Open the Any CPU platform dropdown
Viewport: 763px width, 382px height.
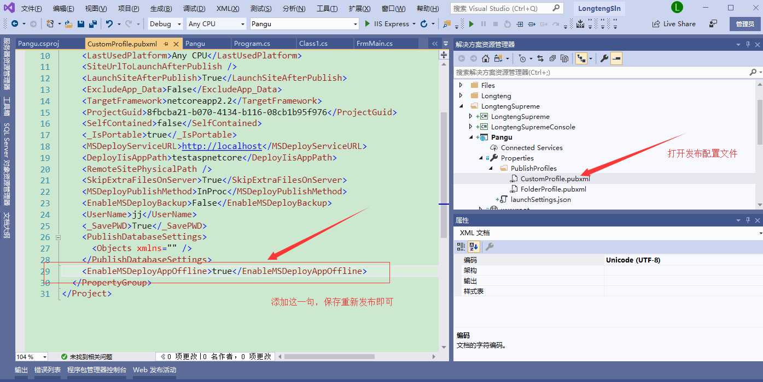[x=243, y=24]
